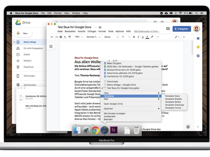The width and height of the screenshot is (210, 157).
Task: Expand the View submenu arrow
Action: point(159,93)
